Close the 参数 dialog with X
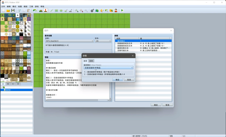The width and height of the screenshot is (226, 137). point(132,55)
